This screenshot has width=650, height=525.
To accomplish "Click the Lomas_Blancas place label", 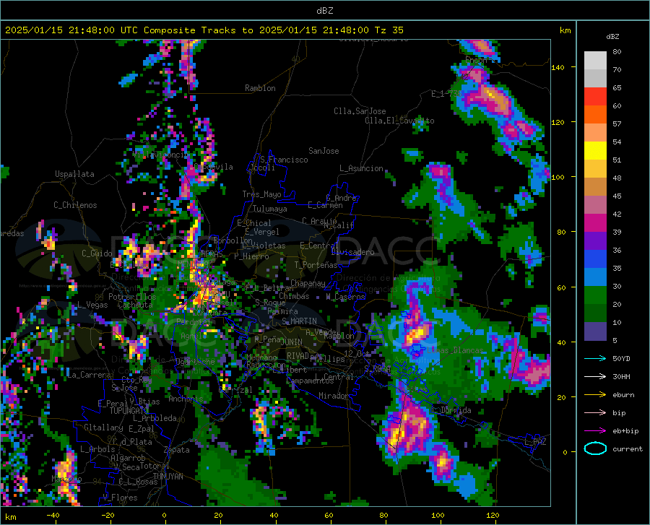I will pyautogui.click(x=455, y=350).
